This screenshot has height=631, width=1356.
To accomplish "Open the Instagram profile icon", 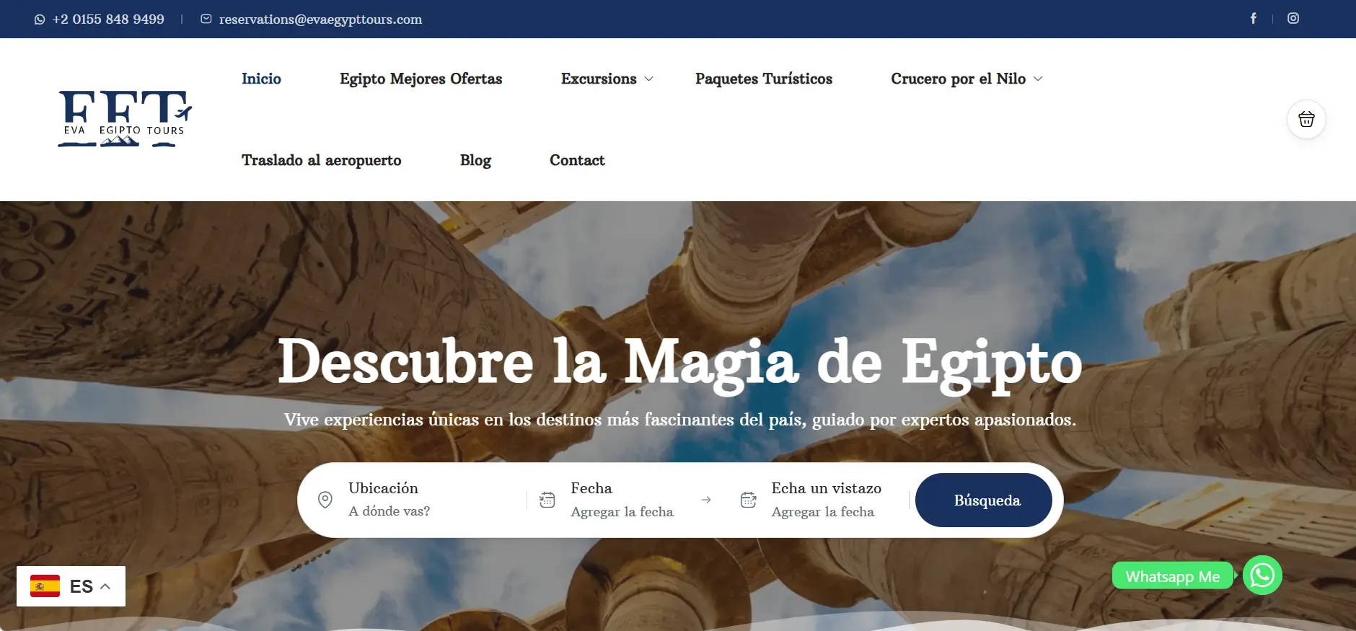I will click(1293, 19).
